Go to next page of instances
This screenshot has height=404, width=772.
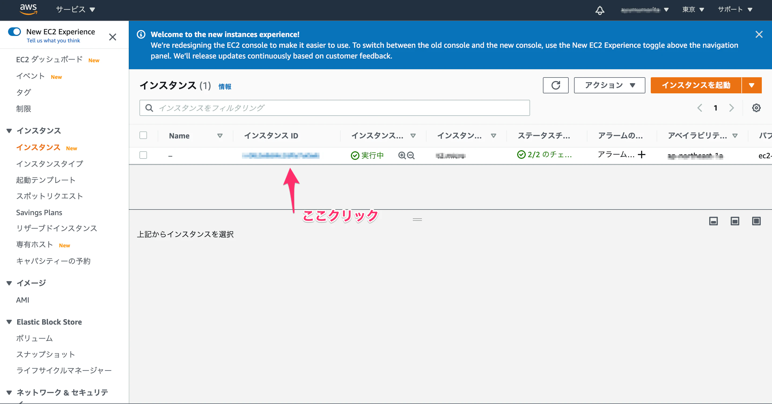click(731, 108)
